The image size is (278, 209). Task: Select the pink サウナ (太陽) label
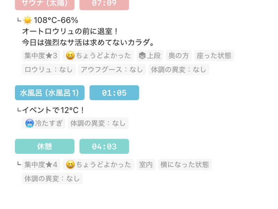(x=44, y=4)
